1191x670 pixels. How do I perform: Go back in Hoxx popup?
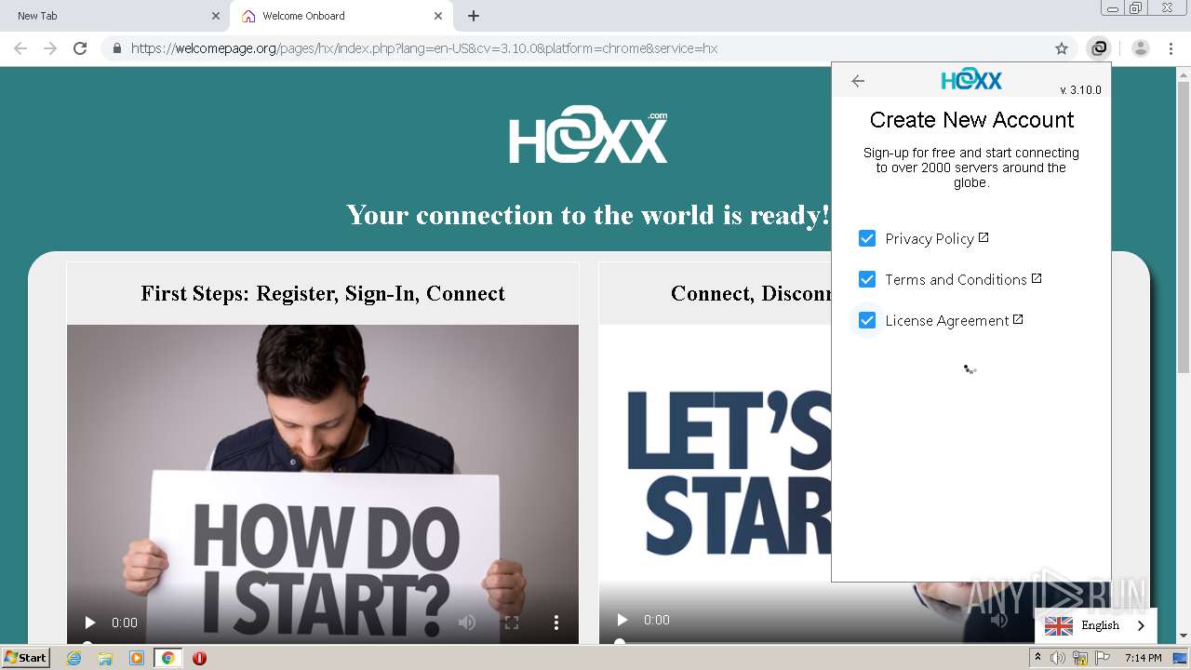pyautogui.click(x=858, y=81)
